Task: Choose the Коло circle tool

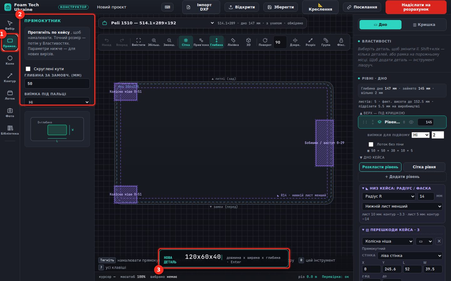Action: point(10,60)
